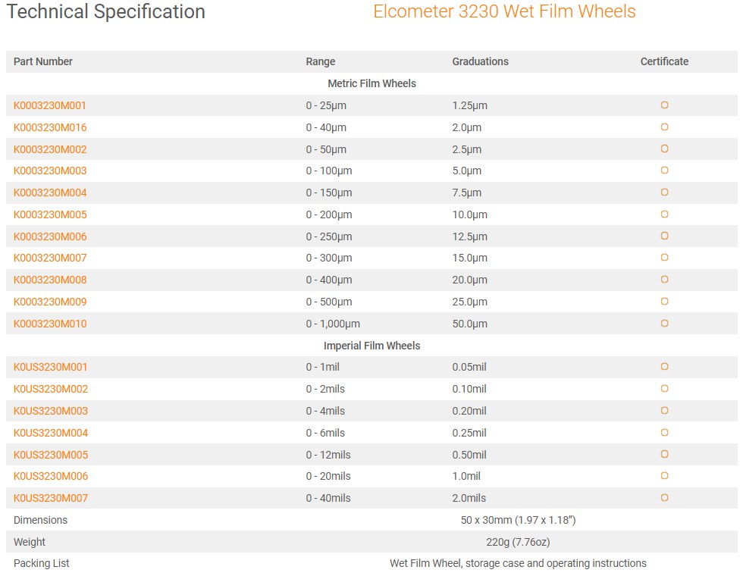This screenshot has width=743, height=573.
Task: Click certificate circle icon for K0003230M001
Action: (664, 105)
